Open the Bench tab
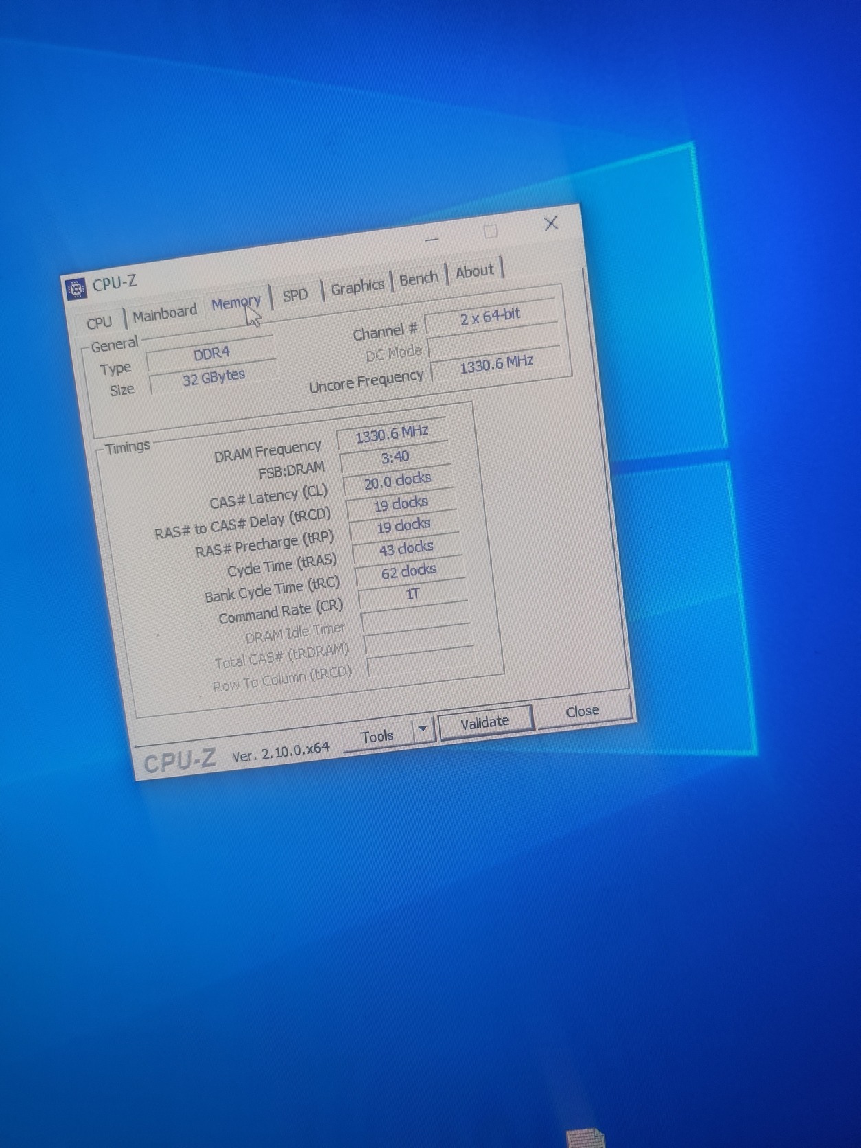 pos(418,278)
